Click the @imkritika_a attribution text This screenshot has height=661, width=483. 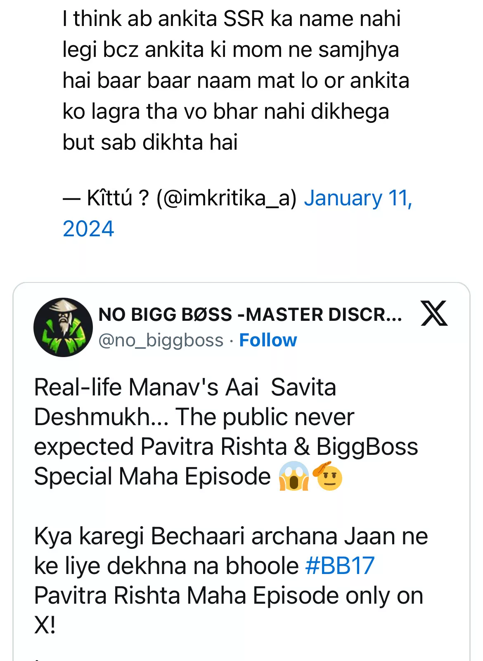point(226,198)
